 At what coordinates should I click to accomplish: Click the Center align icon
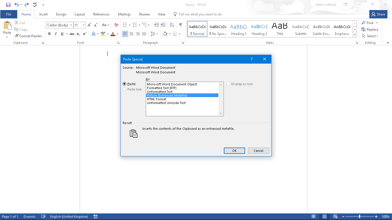click(131, 34)
